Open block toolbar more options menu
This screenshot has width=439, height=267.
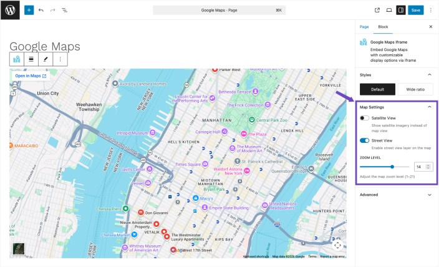[x=60, y=59]
